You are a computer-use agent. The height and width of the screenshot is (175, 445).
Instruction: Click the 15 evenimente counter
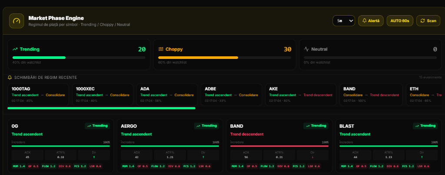click(430, 77)
